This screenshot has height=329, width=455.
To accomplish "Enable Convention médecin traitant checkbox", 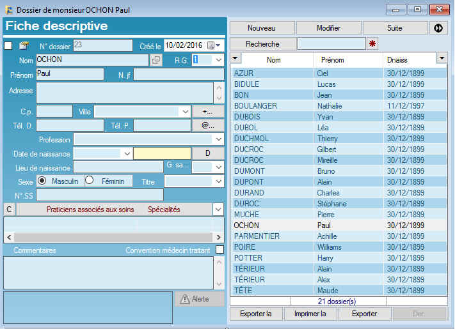I will tap(220, 250).
